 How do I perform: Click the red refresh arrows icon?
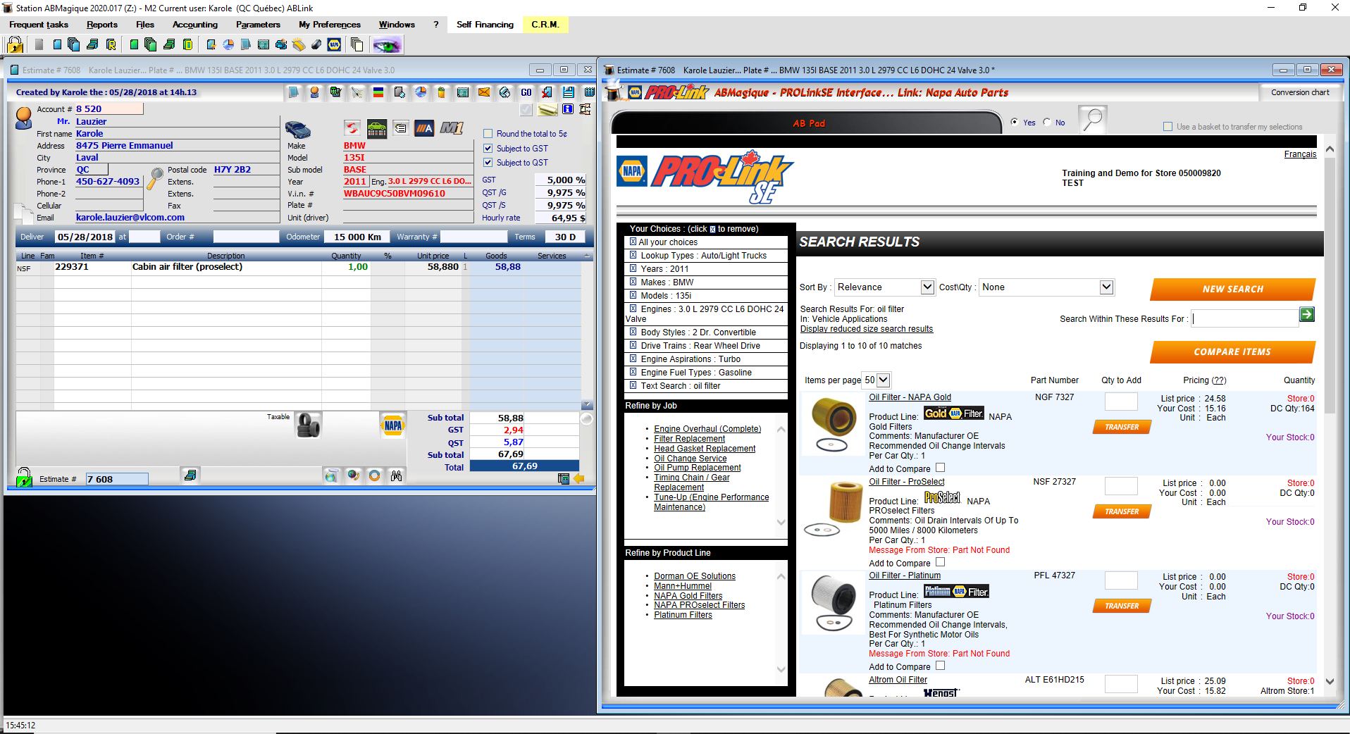[352, 129]
